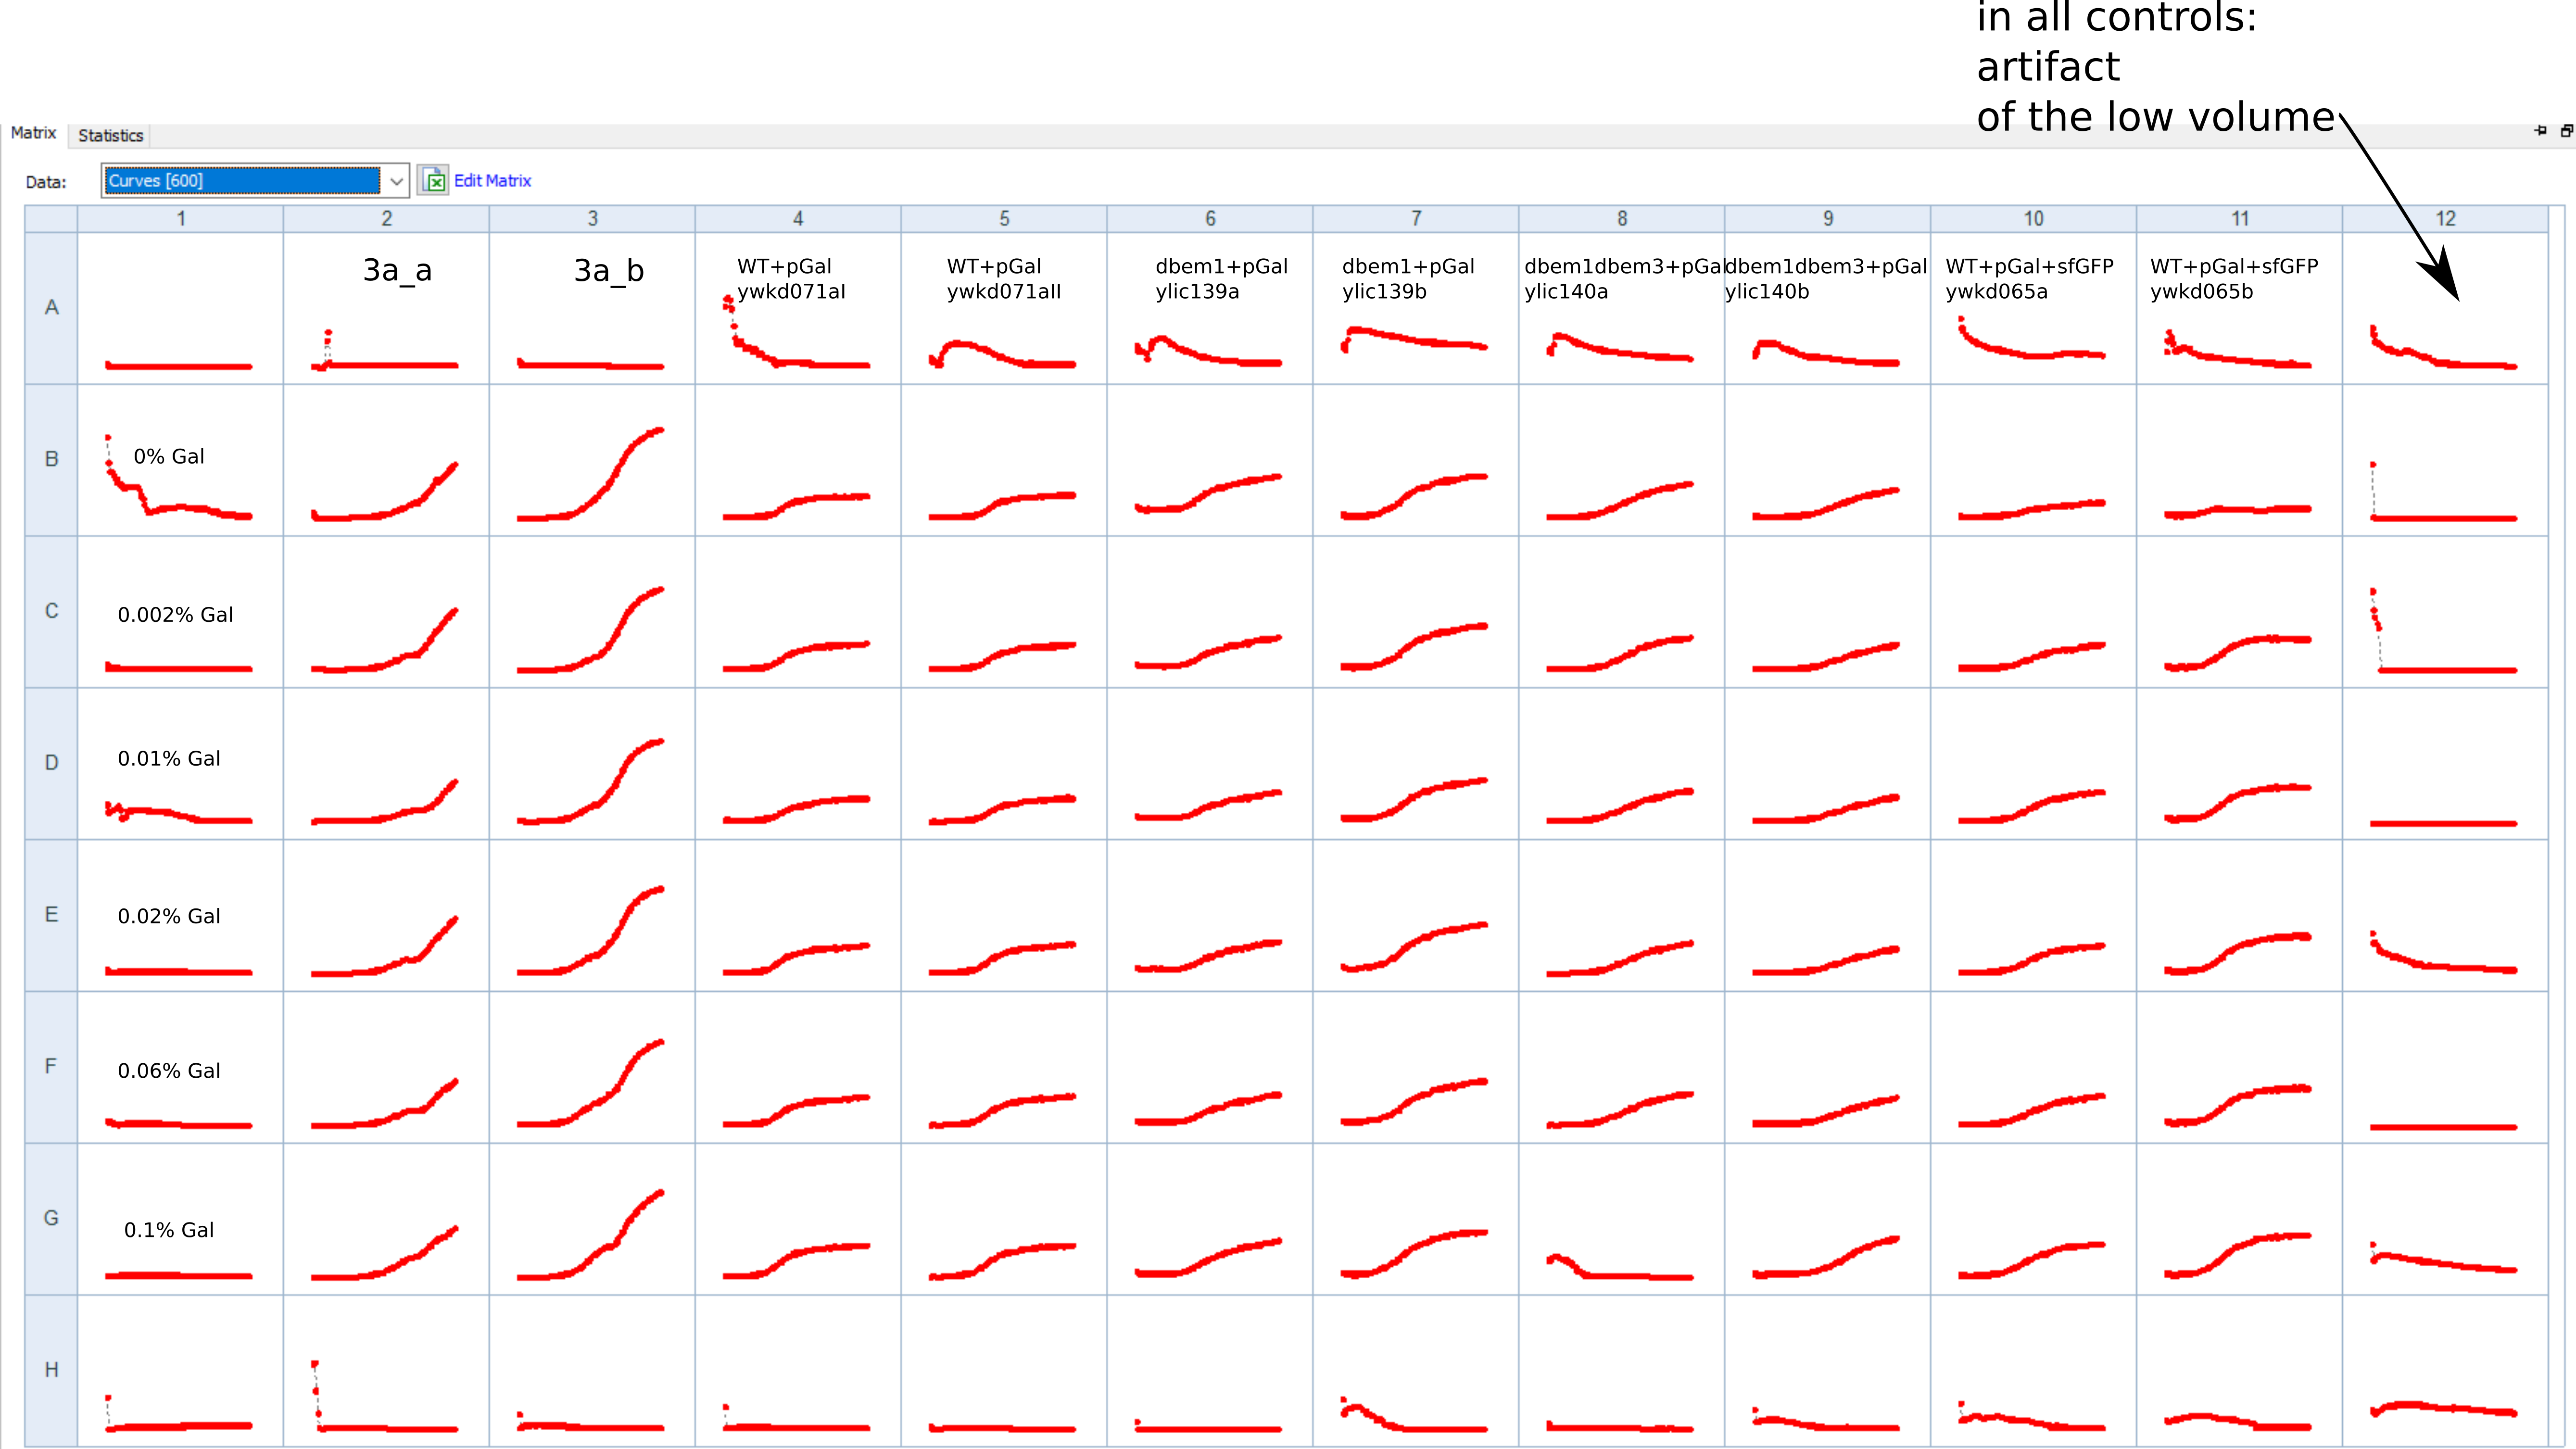Viewport: 2576px width, 1449px height.
Task: Click the pin panel icon
Action: (x=2541, y=131)
